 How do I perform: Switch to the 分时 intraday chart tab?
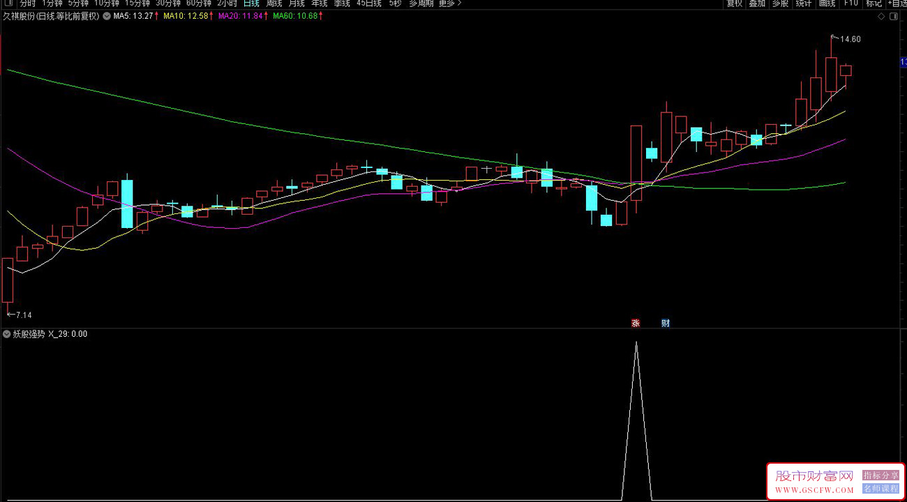27,3
